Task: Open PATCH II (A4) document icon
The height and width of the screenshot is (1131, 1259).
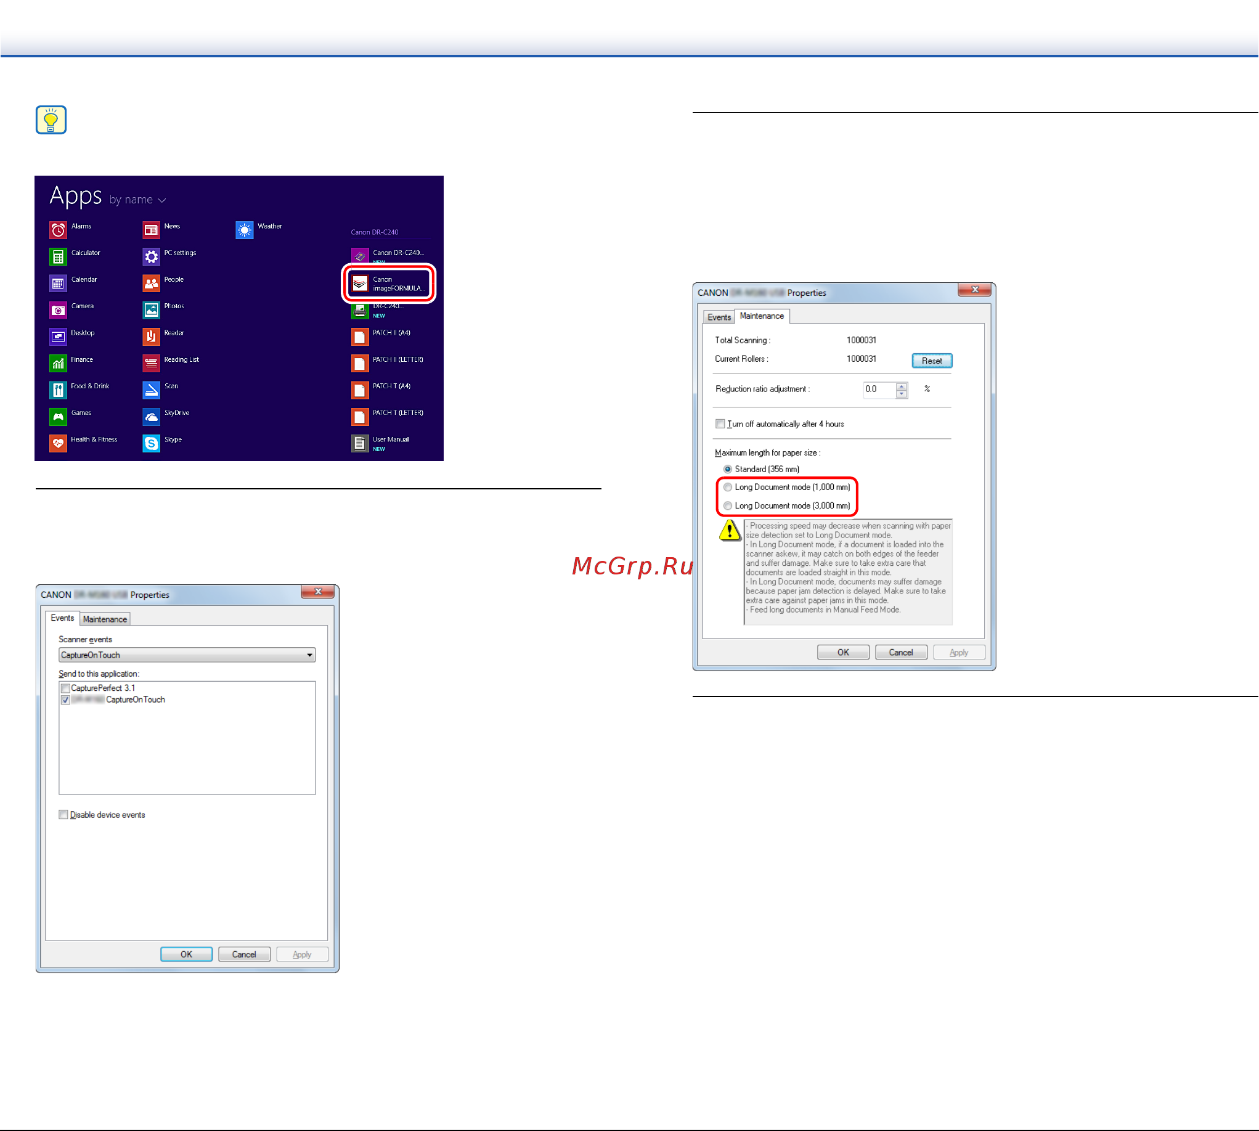Action: (360, 337)
